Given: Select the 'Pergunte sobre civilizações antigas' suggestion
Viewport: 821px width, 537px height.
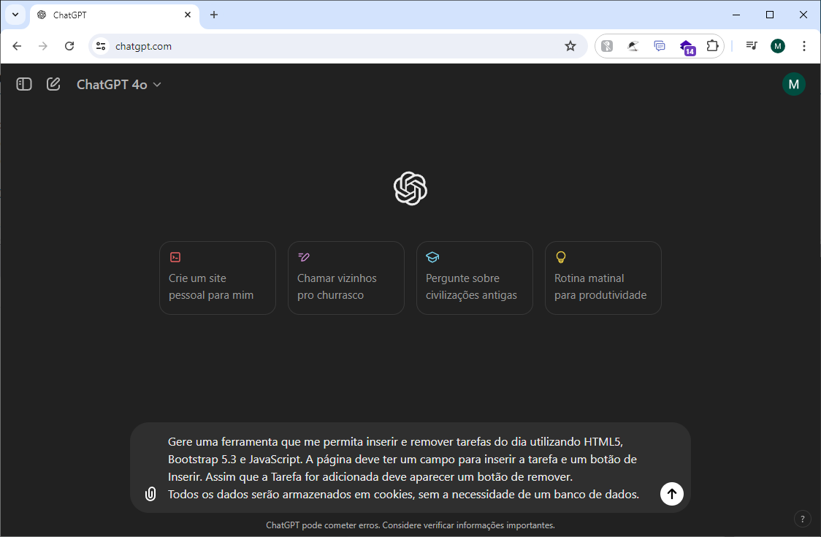Looking at the screenshot, I should (x=474, y=278).
